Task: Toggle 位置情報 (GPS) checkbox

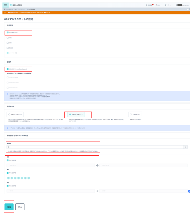Action: click(8, 32)
